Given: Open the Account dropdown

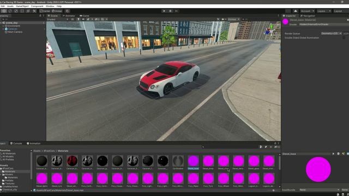Looking at the screenshot, I should 307,11.
